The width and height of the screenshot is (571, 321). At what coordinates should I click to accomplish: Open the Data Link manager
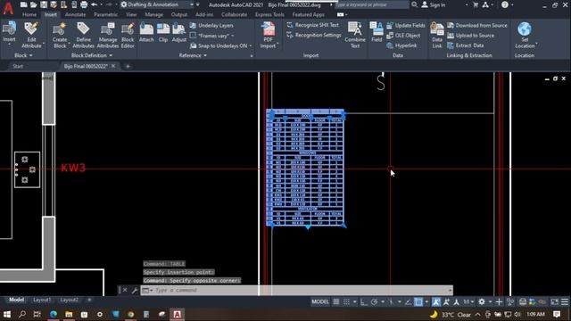click(x=437, y=35)
